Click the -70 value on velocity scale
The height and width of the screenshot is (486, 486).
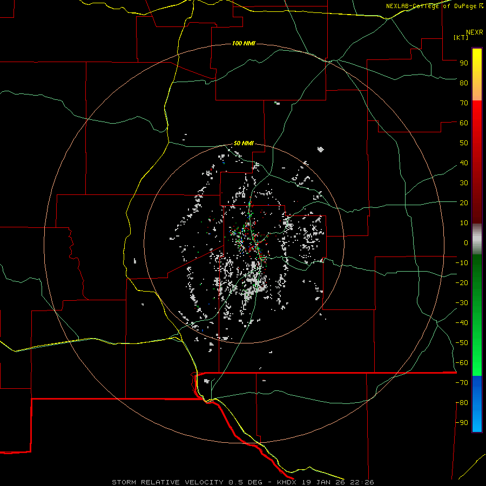462,383
